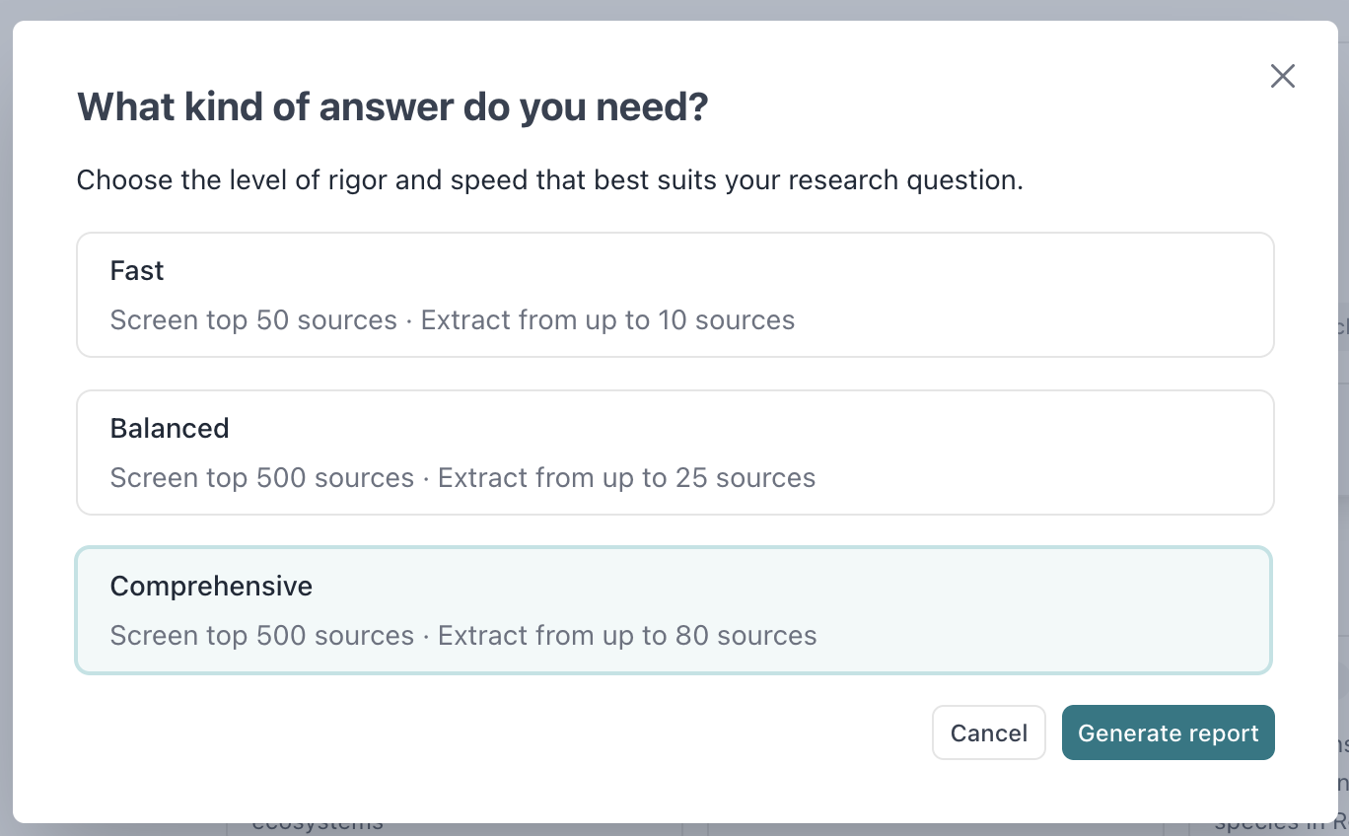Click "Screen top 500 sources" under Comprehensive
This screenshot has height=836, width=1349.
coord(261,636)
